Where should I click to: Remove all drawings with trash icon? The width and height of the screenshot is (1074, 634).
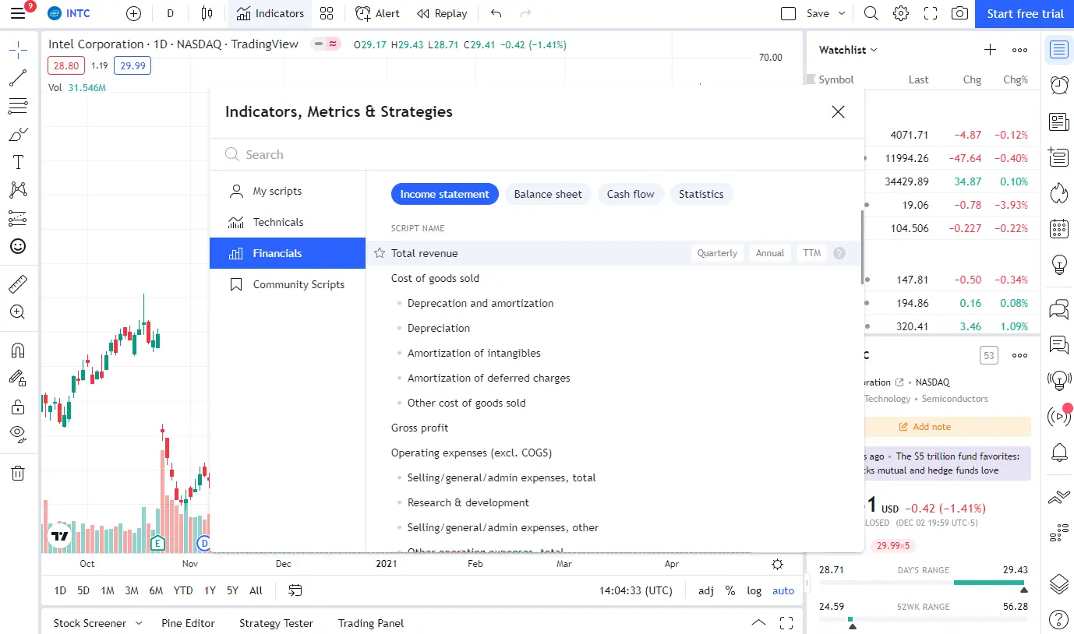click(19, 473)
